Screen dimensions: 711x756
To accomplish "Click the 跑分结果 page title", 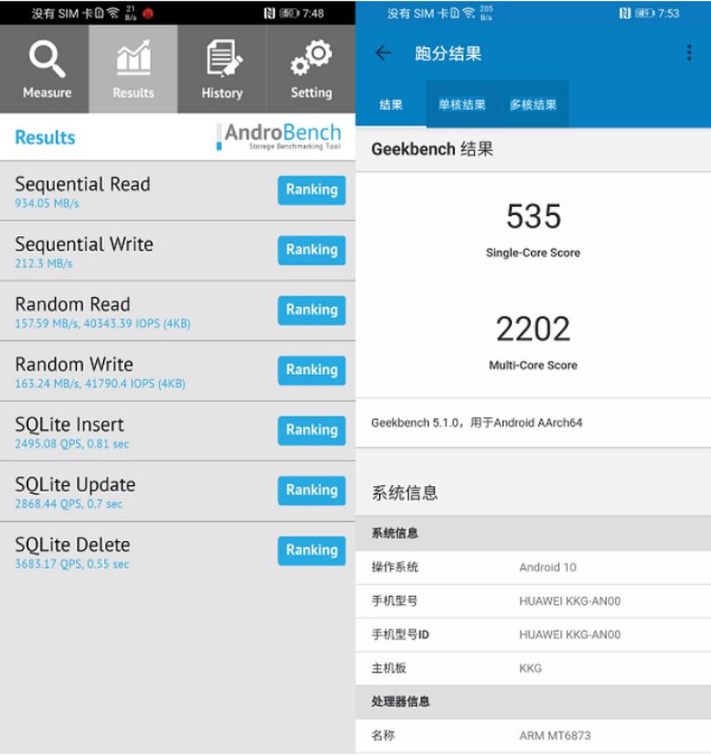I will point(448,53).
